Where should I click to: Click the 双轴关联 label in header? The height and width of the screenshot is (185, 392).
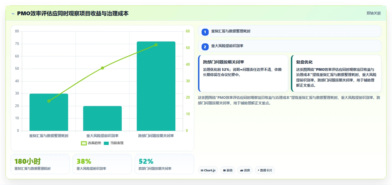pyautogui.click(x=373, y=13)
